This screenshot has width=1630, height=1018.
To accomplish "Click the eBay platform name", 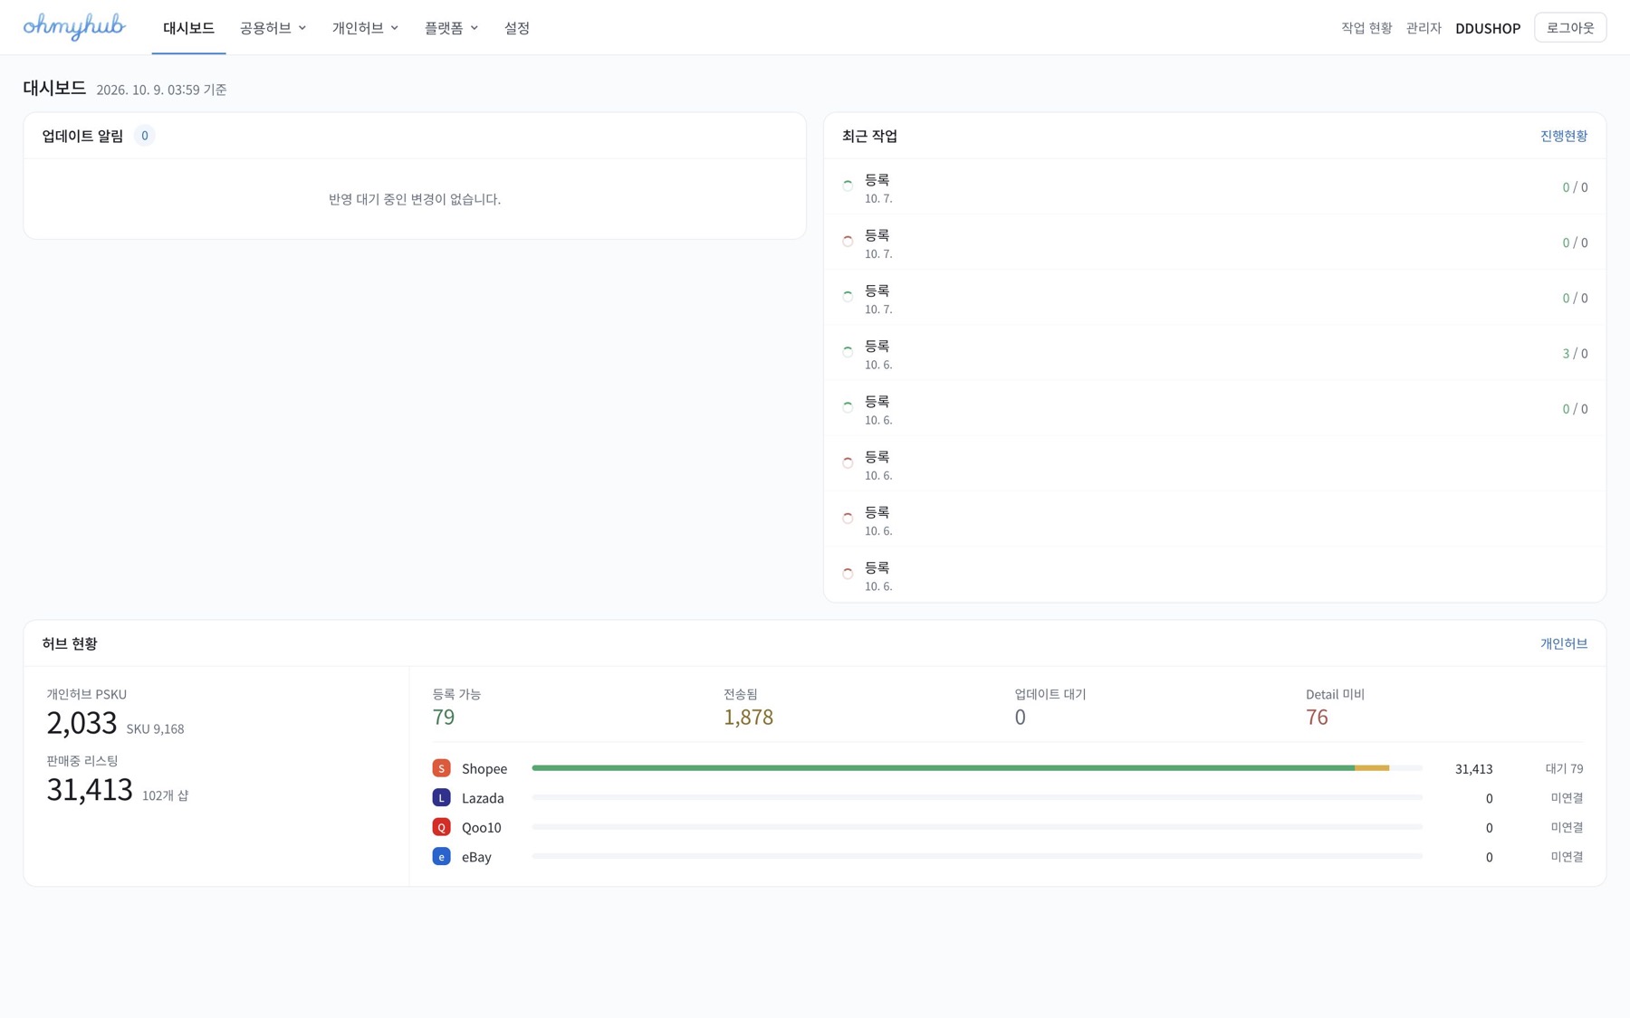I will [x=476, y=857].
